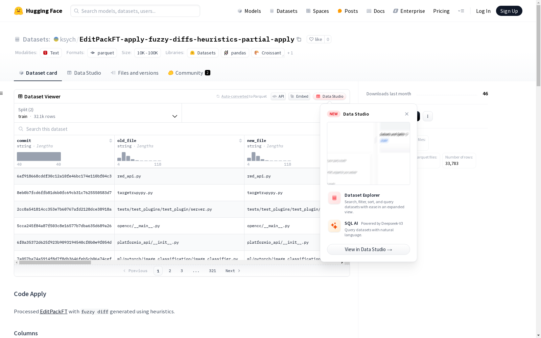Image resolution: width=541 pixels, height=338 pixels.
Task: Click Next page in pagination
Action: click(x=233, y=271)
